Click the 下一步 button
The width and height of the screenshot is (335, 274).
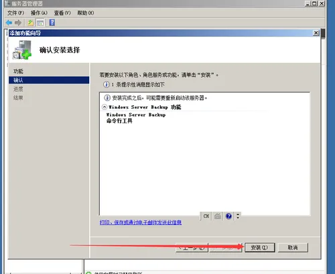226,247
